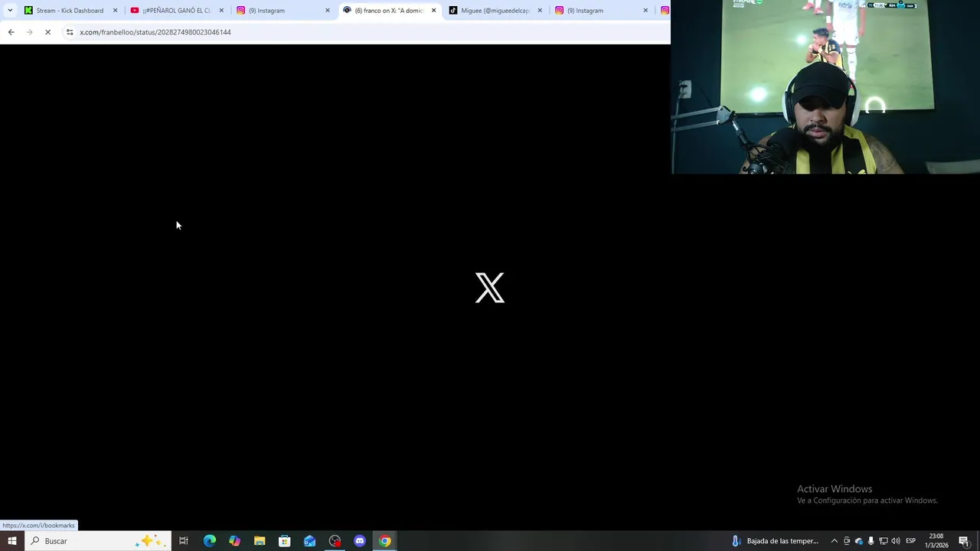Image resolution: width=980 pixels, height=551 pixels.
Task: Stop loading the page with the X button
Action: pos(47,32)
